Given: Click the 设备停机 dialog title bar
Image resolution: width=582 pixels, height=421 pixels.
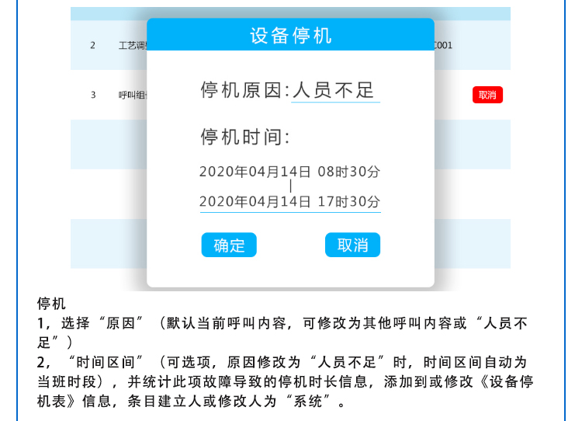Looking at the screenshot, I should pos(290,36).
